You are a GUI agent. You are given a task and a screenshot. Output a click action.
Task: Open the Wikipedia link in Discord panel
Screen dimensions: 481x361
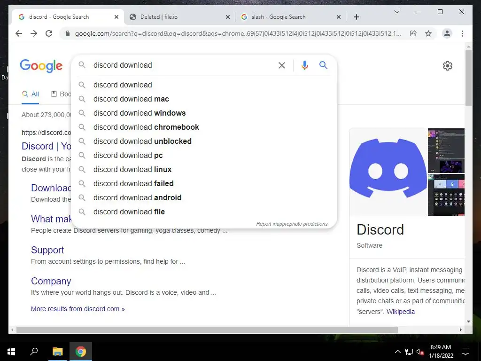click(401, 312)
